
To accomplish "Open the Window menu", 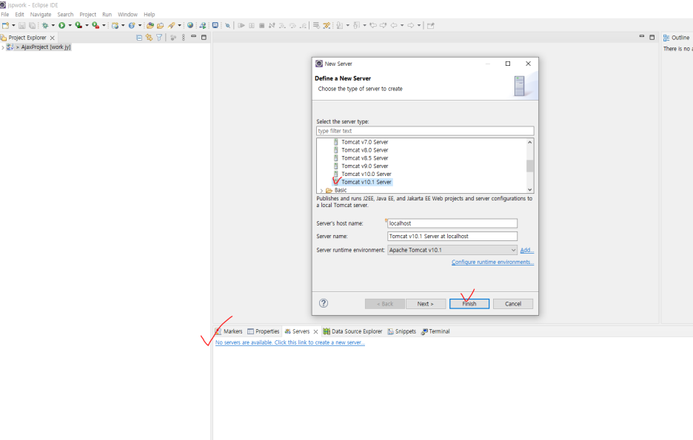I will (128, 15).
